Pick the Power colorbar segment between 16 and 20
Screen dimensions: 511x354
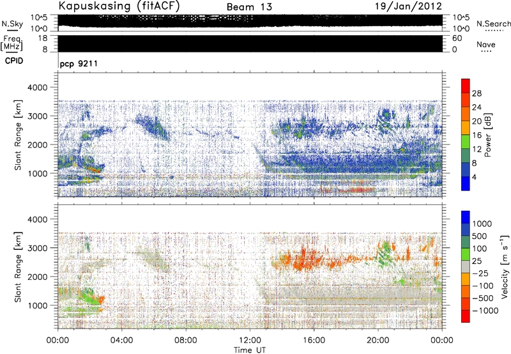[466, 128]
